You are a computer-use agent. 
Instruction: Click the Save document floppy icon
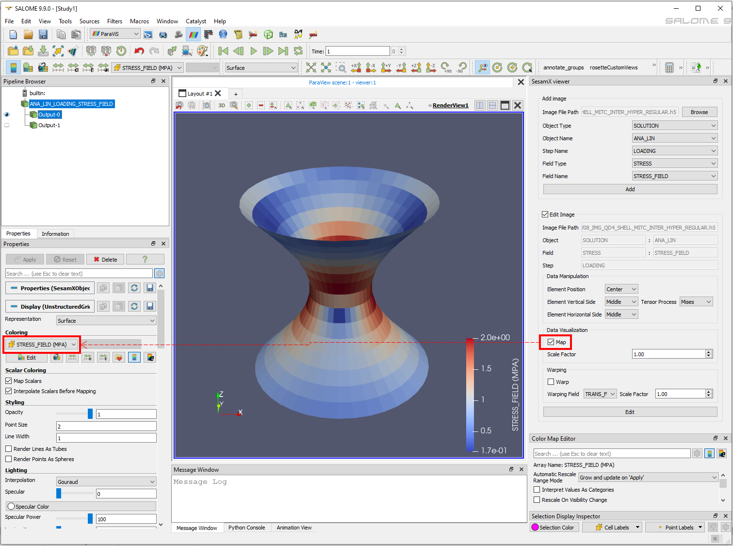pos(43,34)
